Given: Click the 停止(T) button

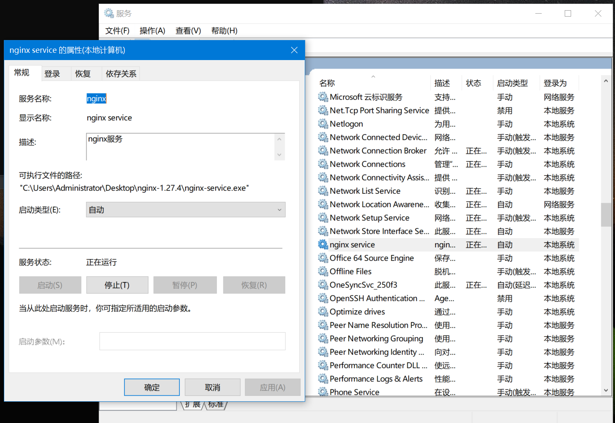Looking at the screenshot, I should click(x=117, y=285).
